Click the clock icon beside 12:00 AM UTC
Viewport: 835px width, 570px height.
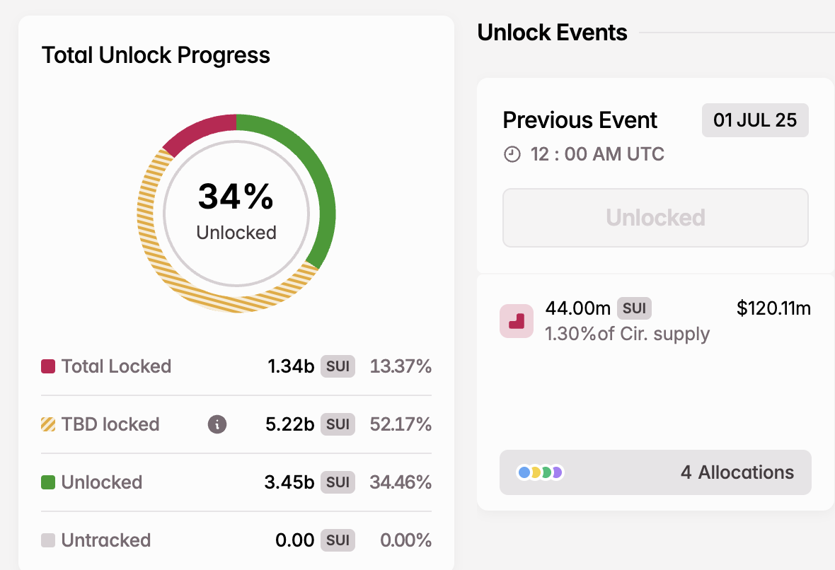coord(512,154)
